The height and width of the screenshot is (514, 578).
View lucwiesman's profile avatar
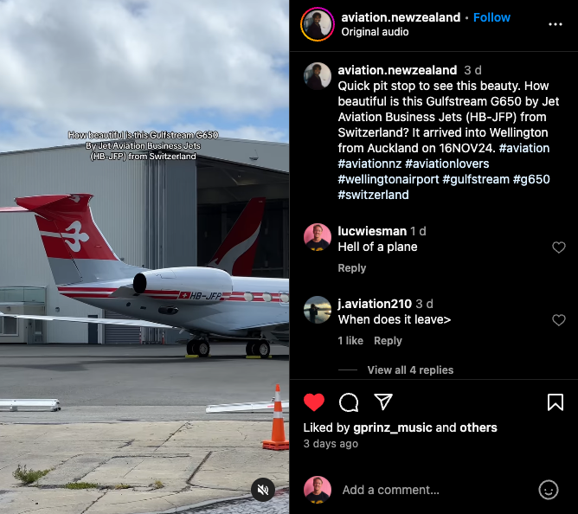point(318,237)
